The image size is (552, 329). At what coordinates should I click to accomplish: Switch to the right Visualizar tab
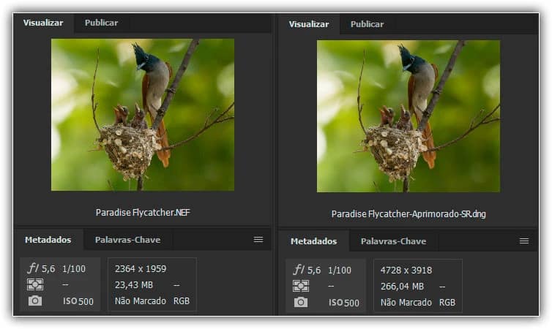click(309, 24)
